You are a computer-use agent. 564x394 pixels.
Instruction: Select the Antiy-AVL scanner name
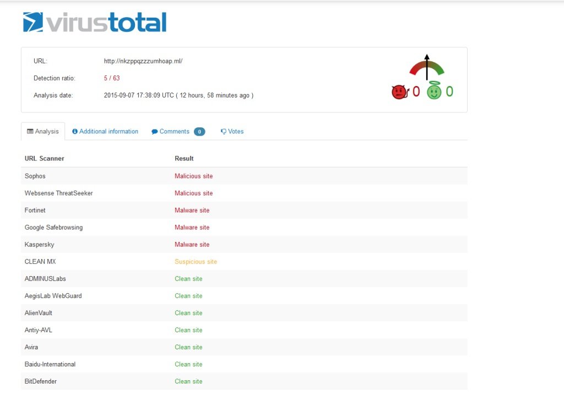(39, 330)
